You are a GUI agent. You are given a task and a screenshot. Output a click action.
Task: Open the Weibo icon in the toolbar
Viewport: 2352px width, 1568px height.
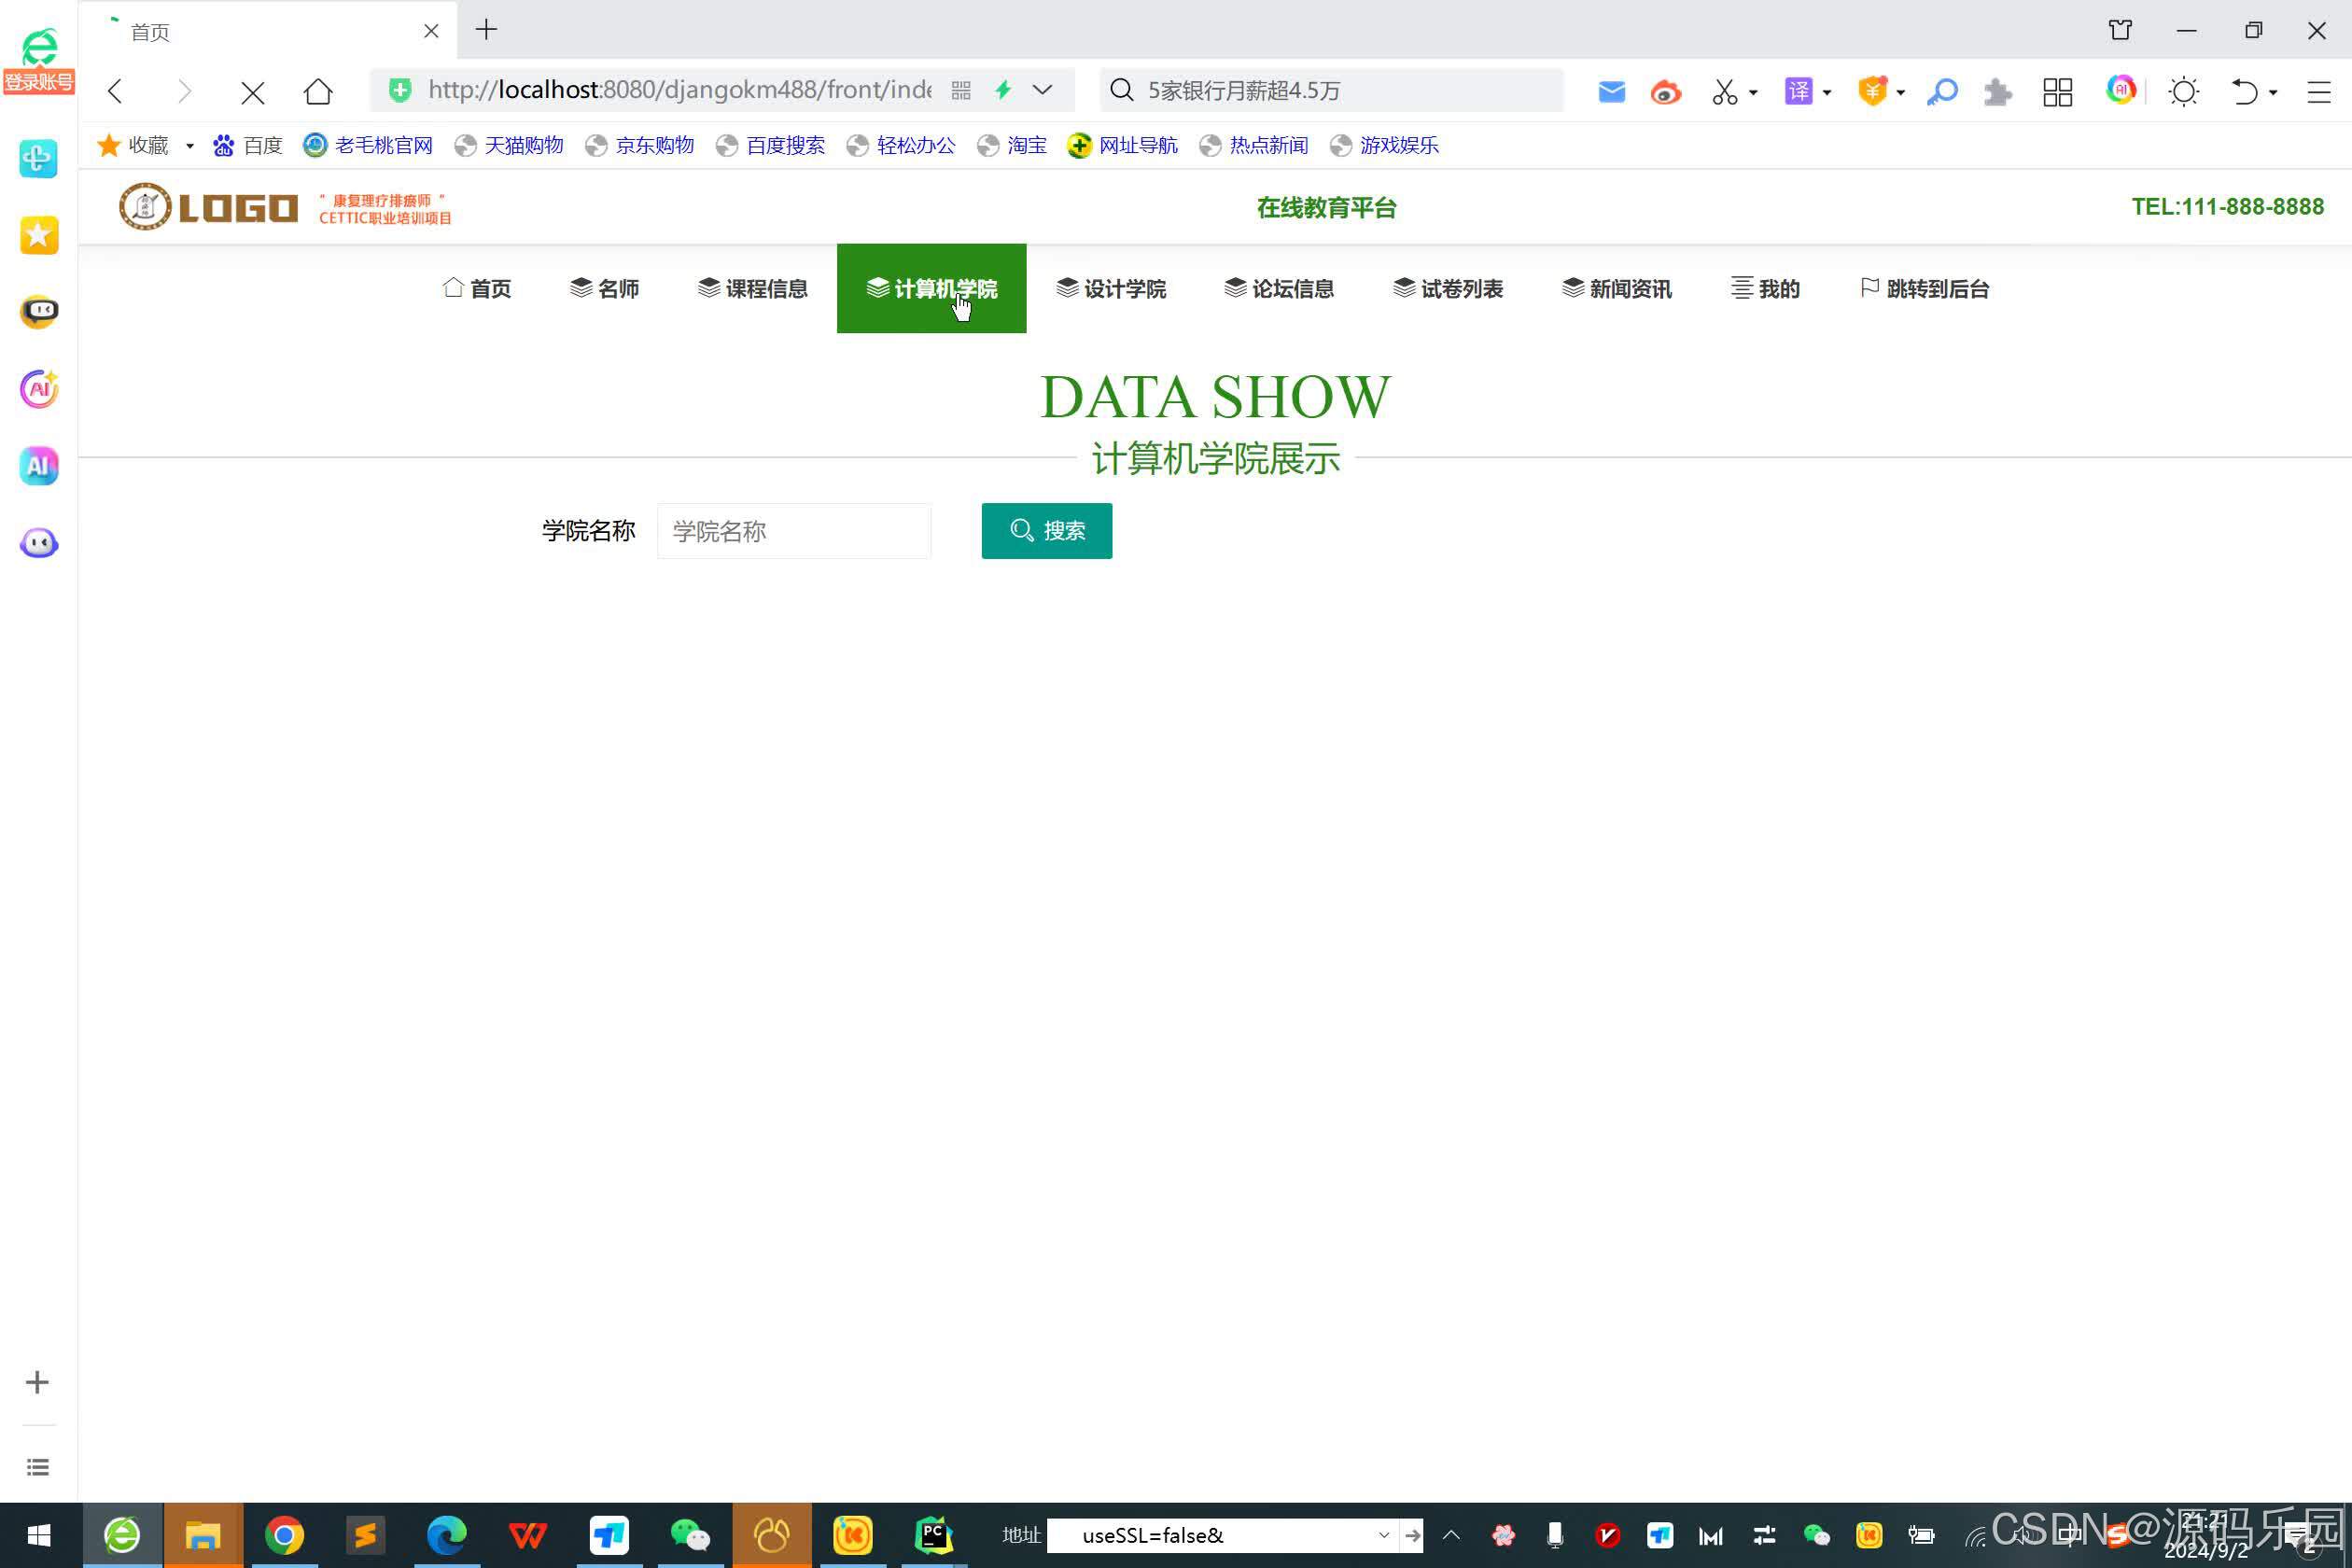tap(1665, 91)
